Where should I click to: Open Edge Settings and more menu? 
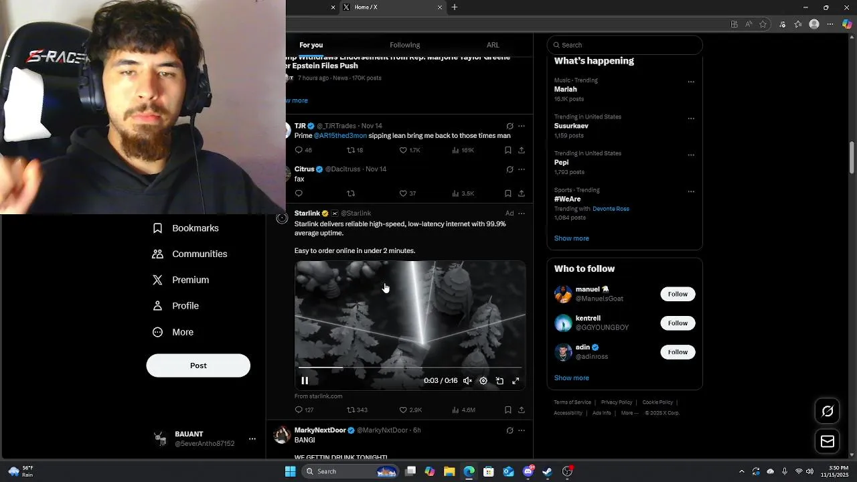830,24
